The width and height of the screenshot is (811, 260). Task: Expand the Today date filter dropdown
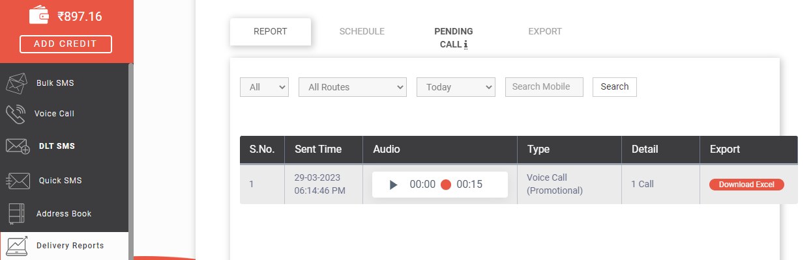click(x=456, y=87)
